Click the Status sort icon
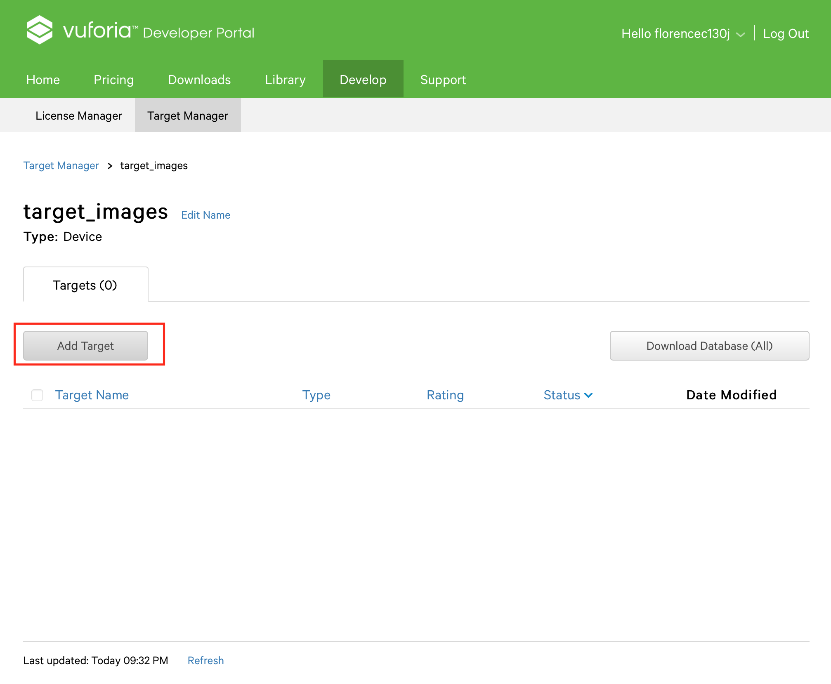 point(588,395)
